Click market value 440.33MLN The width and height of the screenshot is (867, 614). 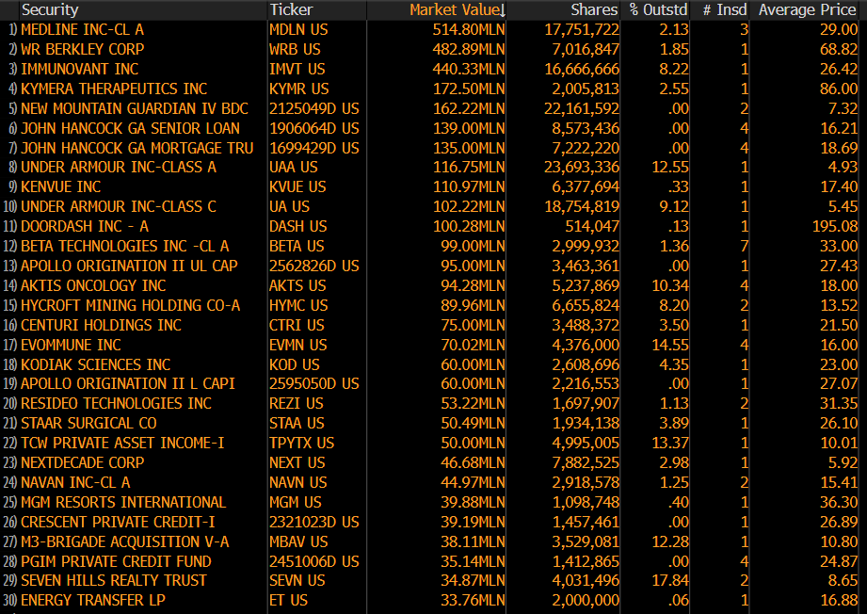click(469, 69)
